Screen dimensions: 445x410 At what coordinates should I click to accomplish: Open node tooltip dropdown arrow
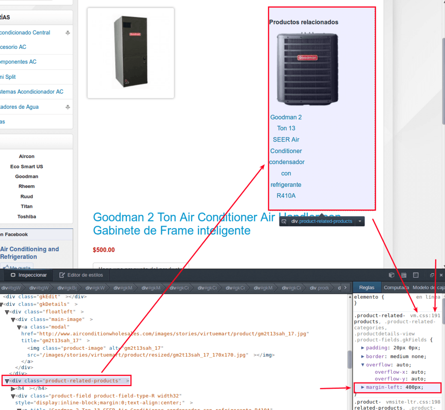tap(360, 221)
